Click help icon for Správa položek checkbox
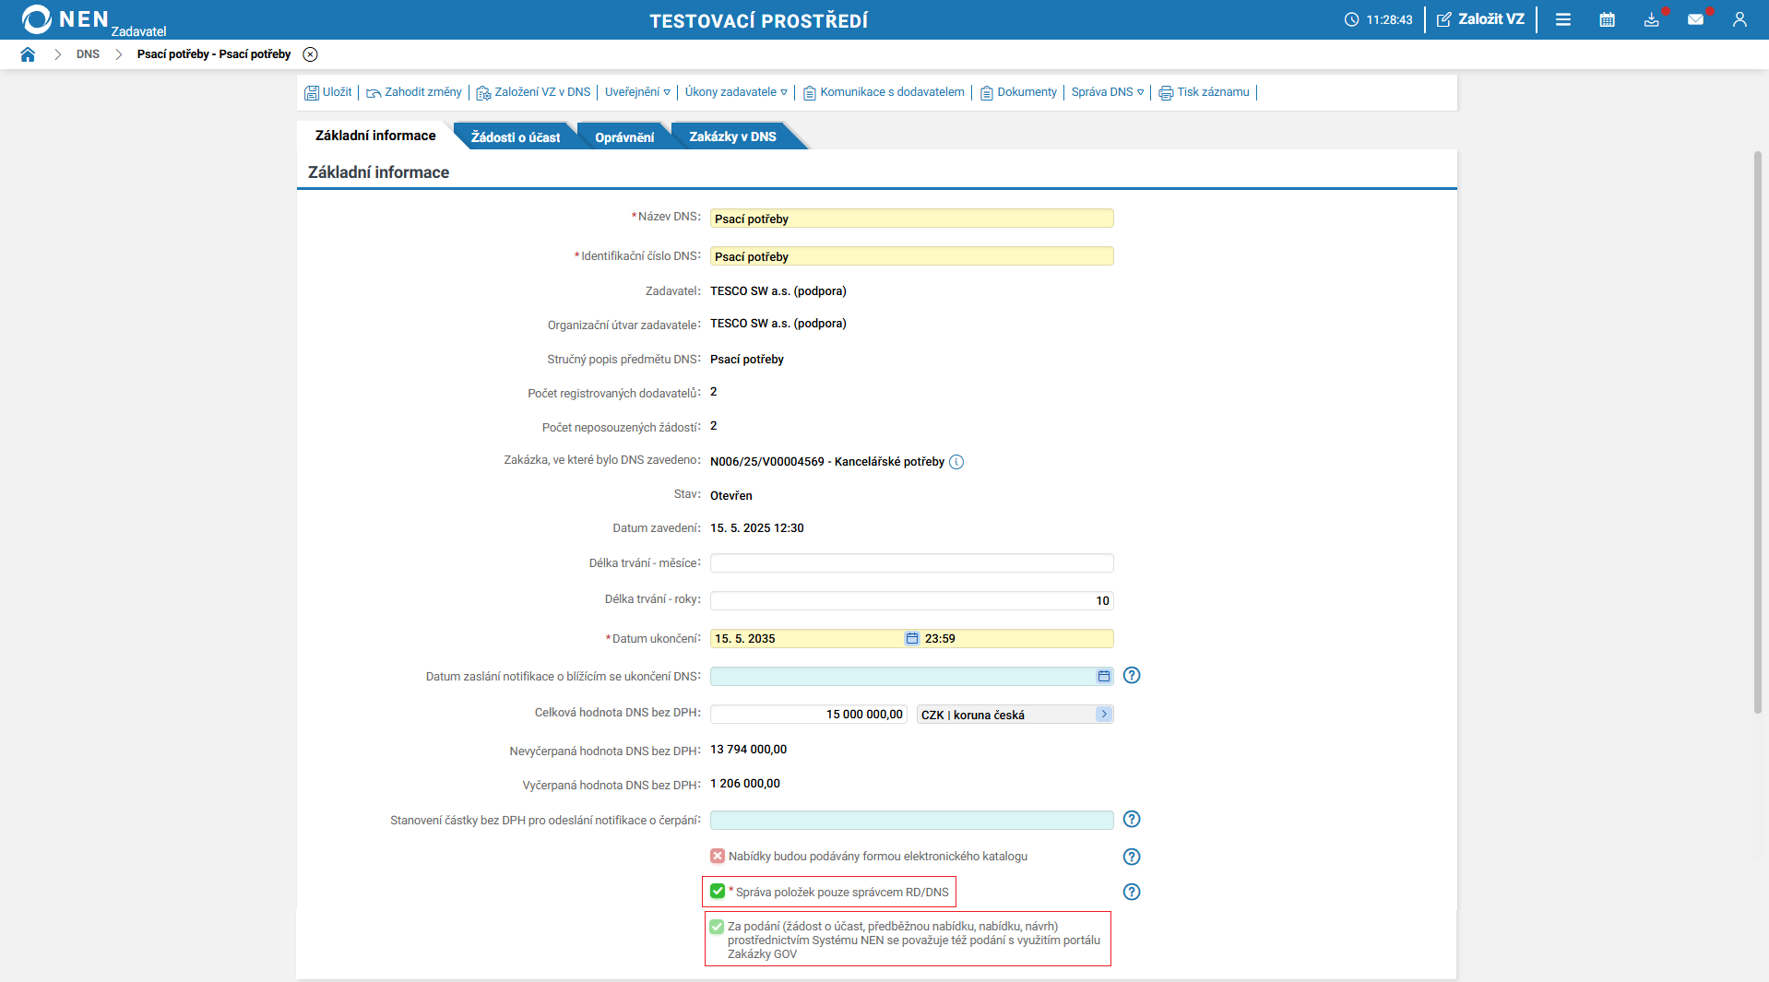 click(x=1132, y=893)
